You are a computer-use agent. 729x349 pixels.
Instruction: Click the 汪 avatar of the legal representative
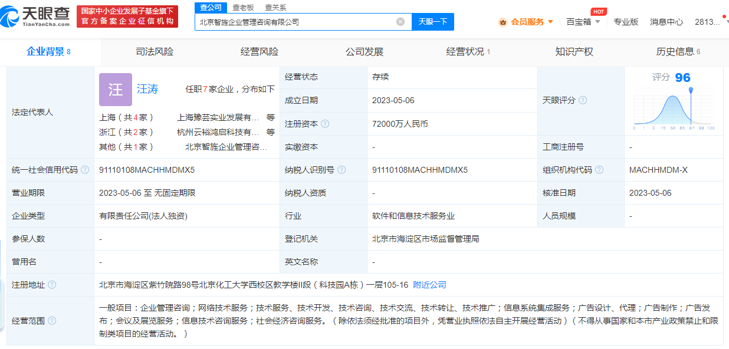click(x=116, y=89)
